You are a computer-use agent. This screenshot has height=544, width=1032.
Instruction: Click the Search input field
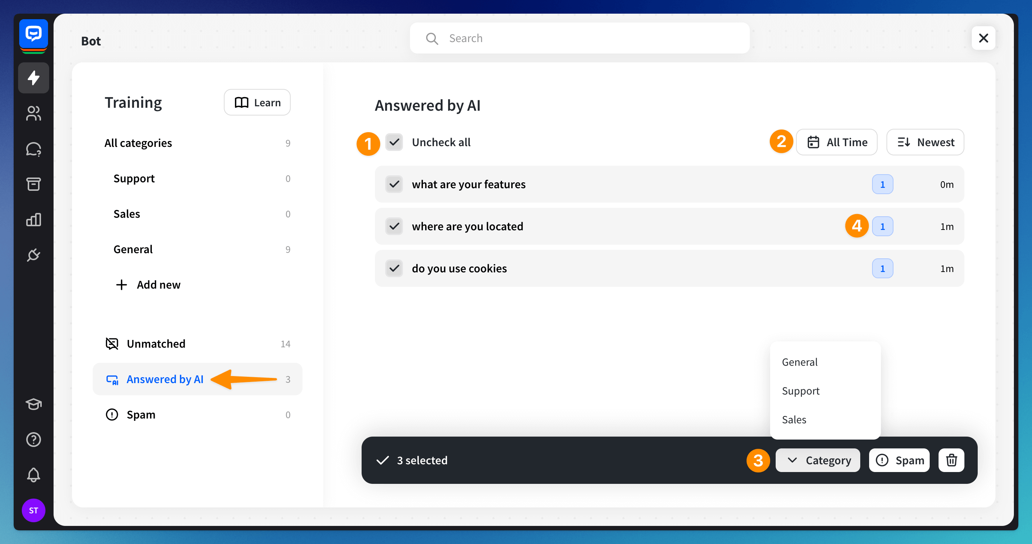click(x=579, y=38)
